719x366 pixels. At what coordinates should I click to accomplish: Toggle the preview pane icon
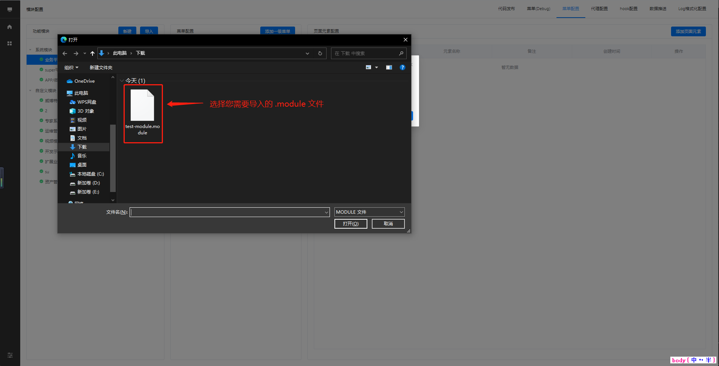pyautogui.click(x=389, y=67)
